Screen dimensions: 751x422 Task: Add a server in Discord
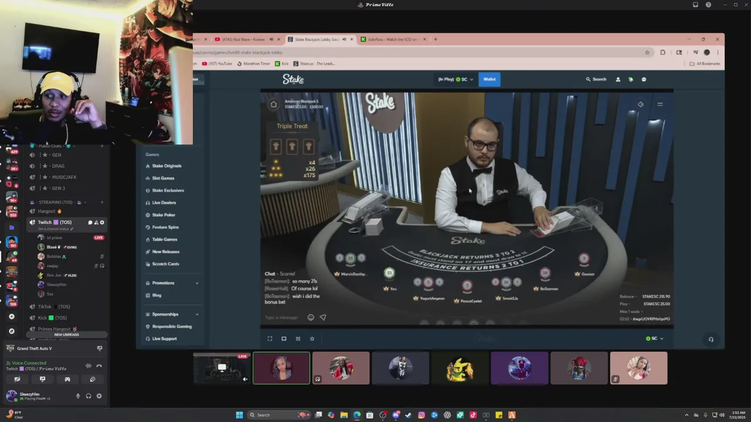(12, 316)
